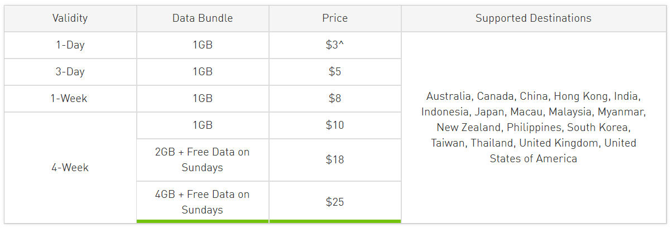Click the Validity column header
672x233 pixels.
[70, 18]
